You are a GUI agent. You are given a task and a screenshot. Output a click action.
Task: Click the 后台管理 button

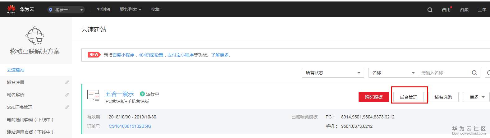(x=409, y=97)
